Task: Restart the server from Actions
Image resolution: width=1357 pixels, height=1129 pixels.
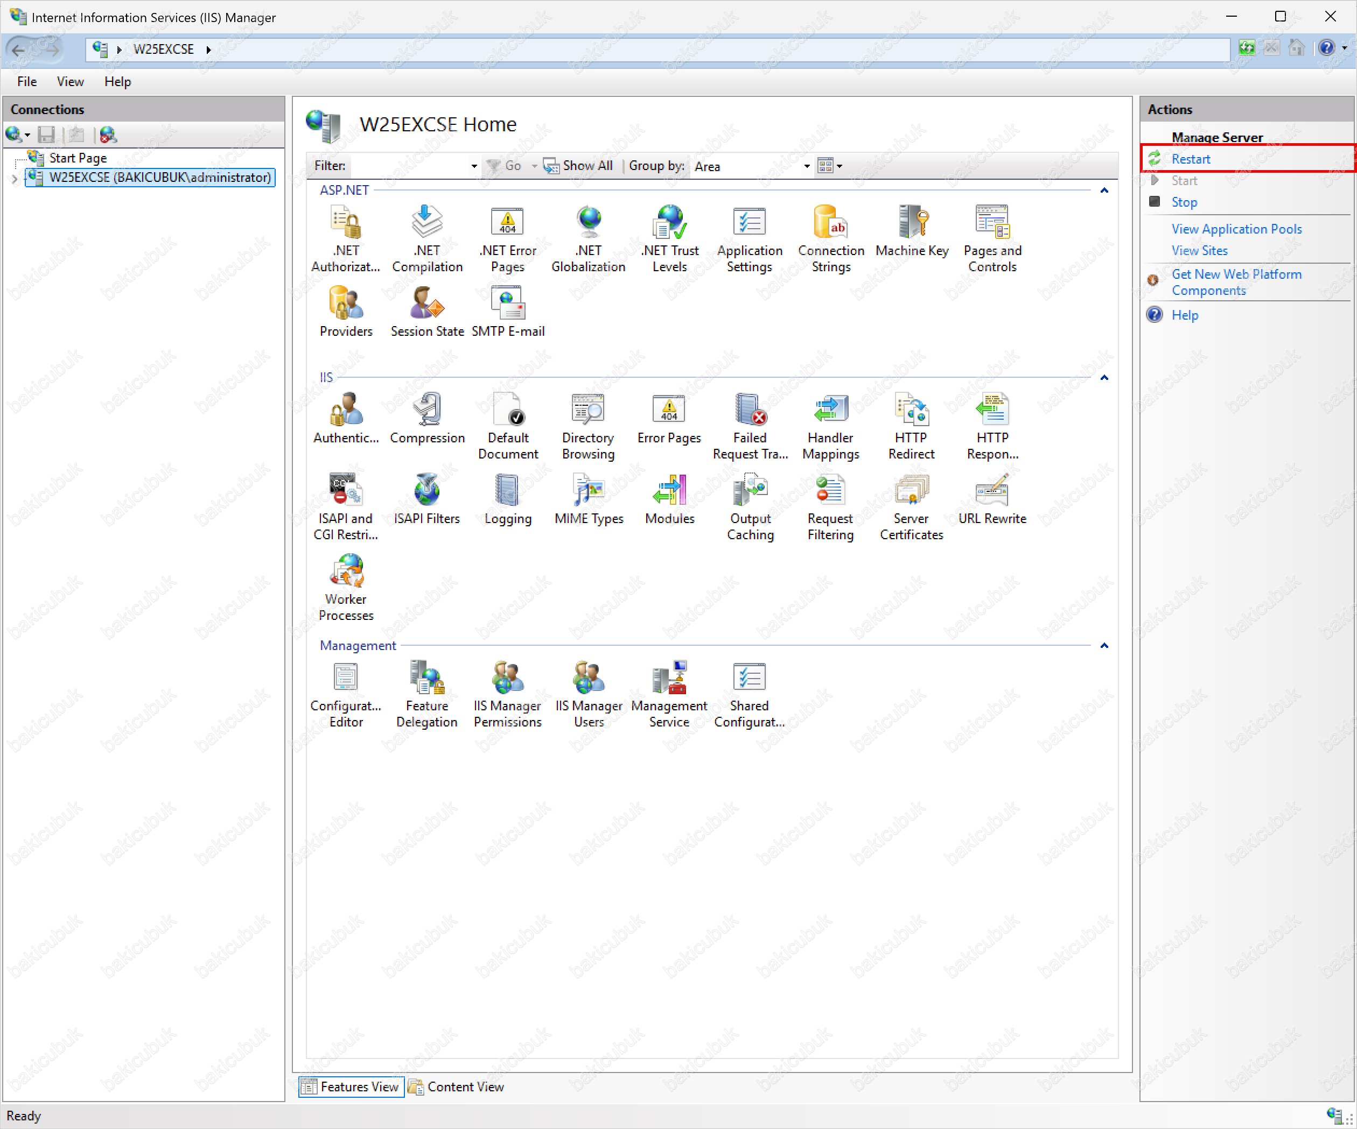Action: (x=1191, y=159)
